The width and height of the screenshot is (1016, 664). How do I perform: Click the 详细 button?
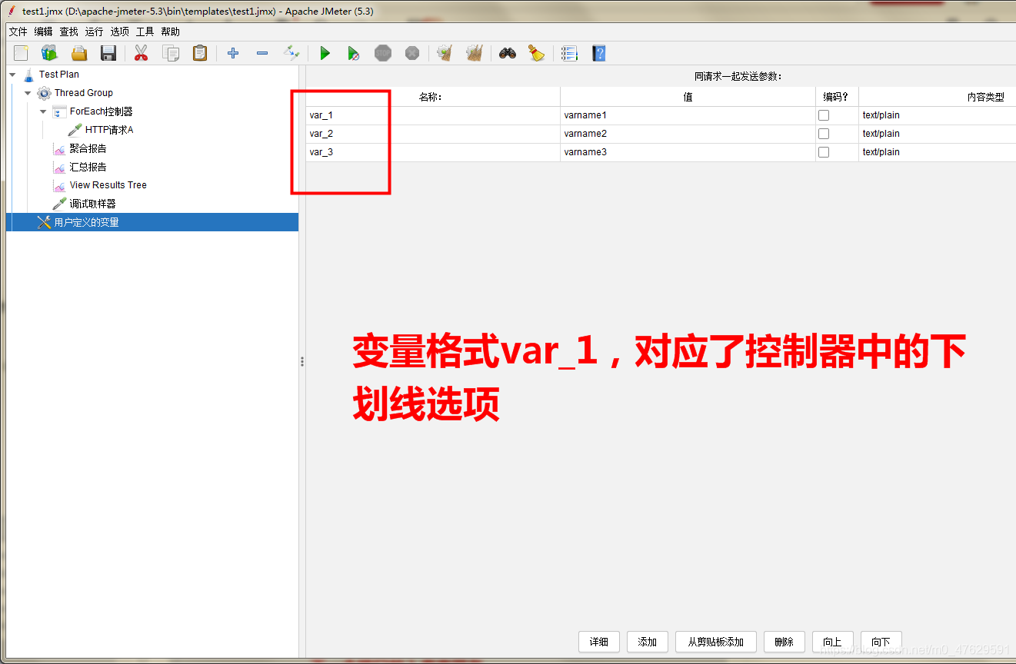(599, 642)
